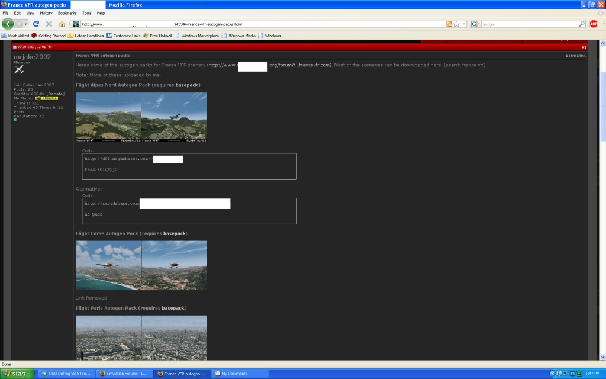Open the Adblock Plus ABP icon
Image resolution: width=606 pixels, height=379 pixels.
[594, 24]
